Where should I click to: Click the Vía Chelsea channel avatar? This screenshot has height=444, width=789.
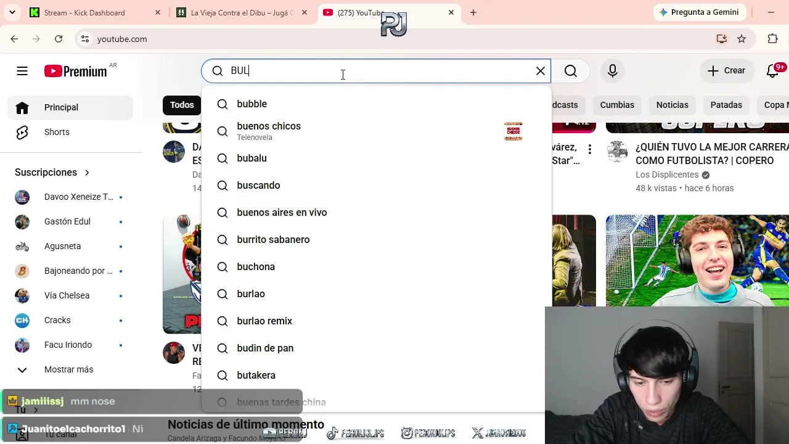pos(22,295)
